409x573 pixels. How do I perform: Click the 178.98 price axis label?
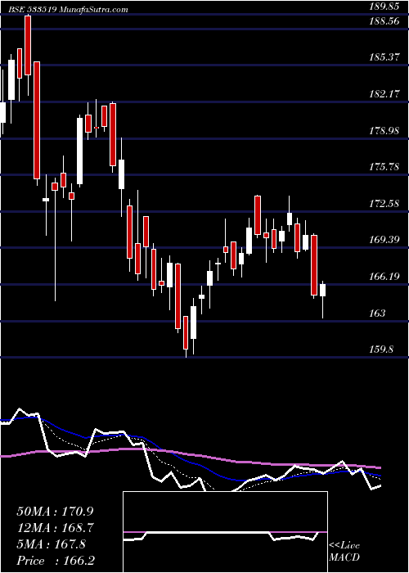click(x=384, y=131)
